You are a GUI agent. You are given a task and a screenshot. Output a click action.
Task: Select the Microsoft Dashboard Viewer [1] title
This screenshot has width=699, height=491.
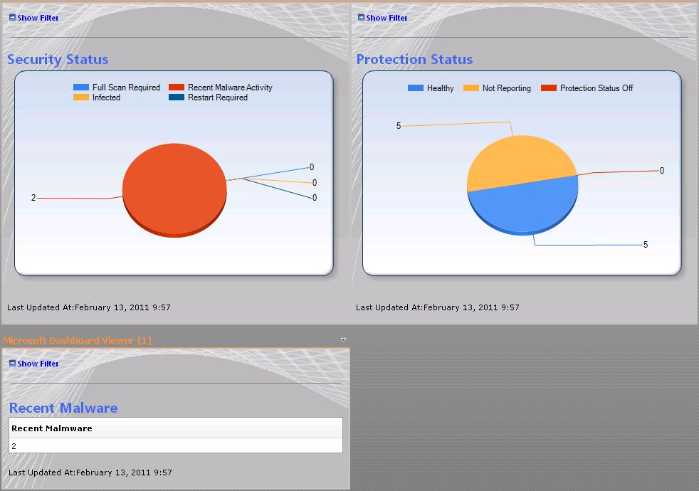point(77,341)
